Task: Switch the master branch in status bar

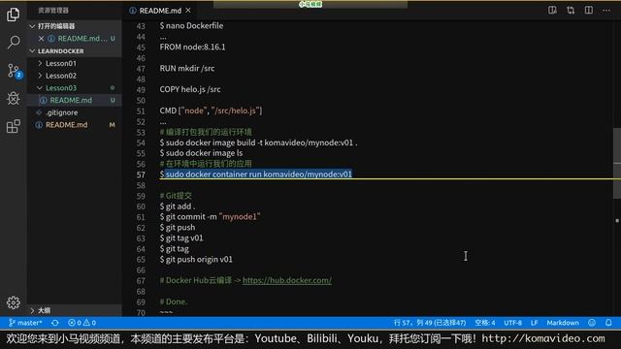Action: [x=25, y=323]
